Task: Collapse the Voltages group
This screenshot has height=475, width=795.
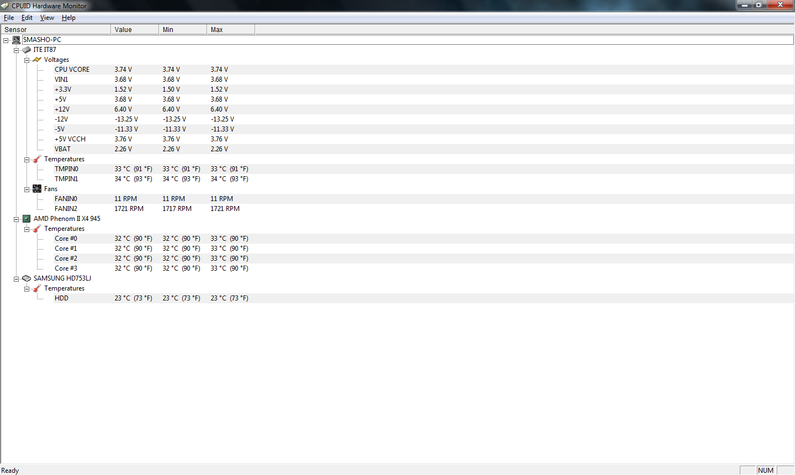Action: tap(26, 60)
